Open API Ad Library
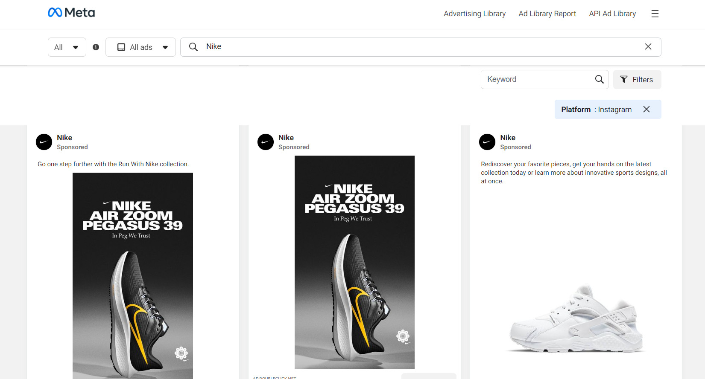Screen dimensions: 705x379 pyautogui.click(x=612, y=14)
